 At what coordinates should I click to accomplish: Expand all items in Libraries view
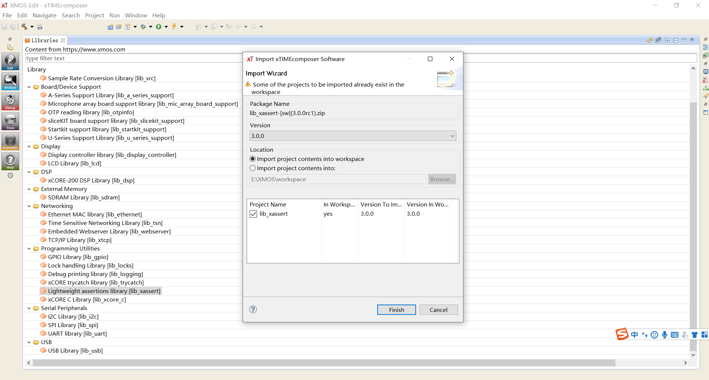coord(667,40)
